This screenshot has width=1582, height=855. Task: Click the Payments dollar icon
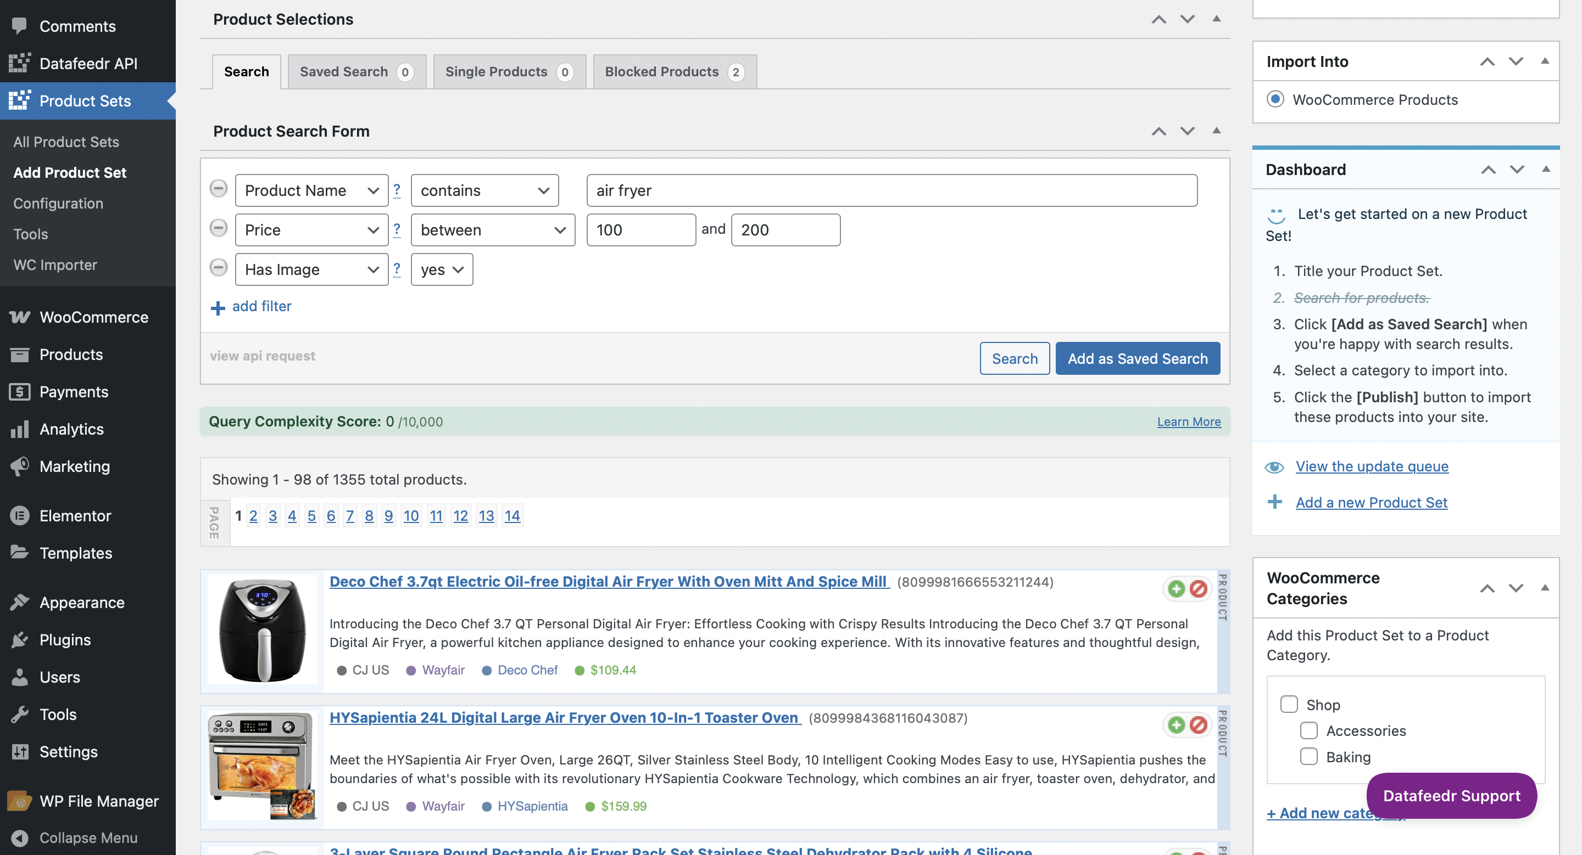point(19,391)
